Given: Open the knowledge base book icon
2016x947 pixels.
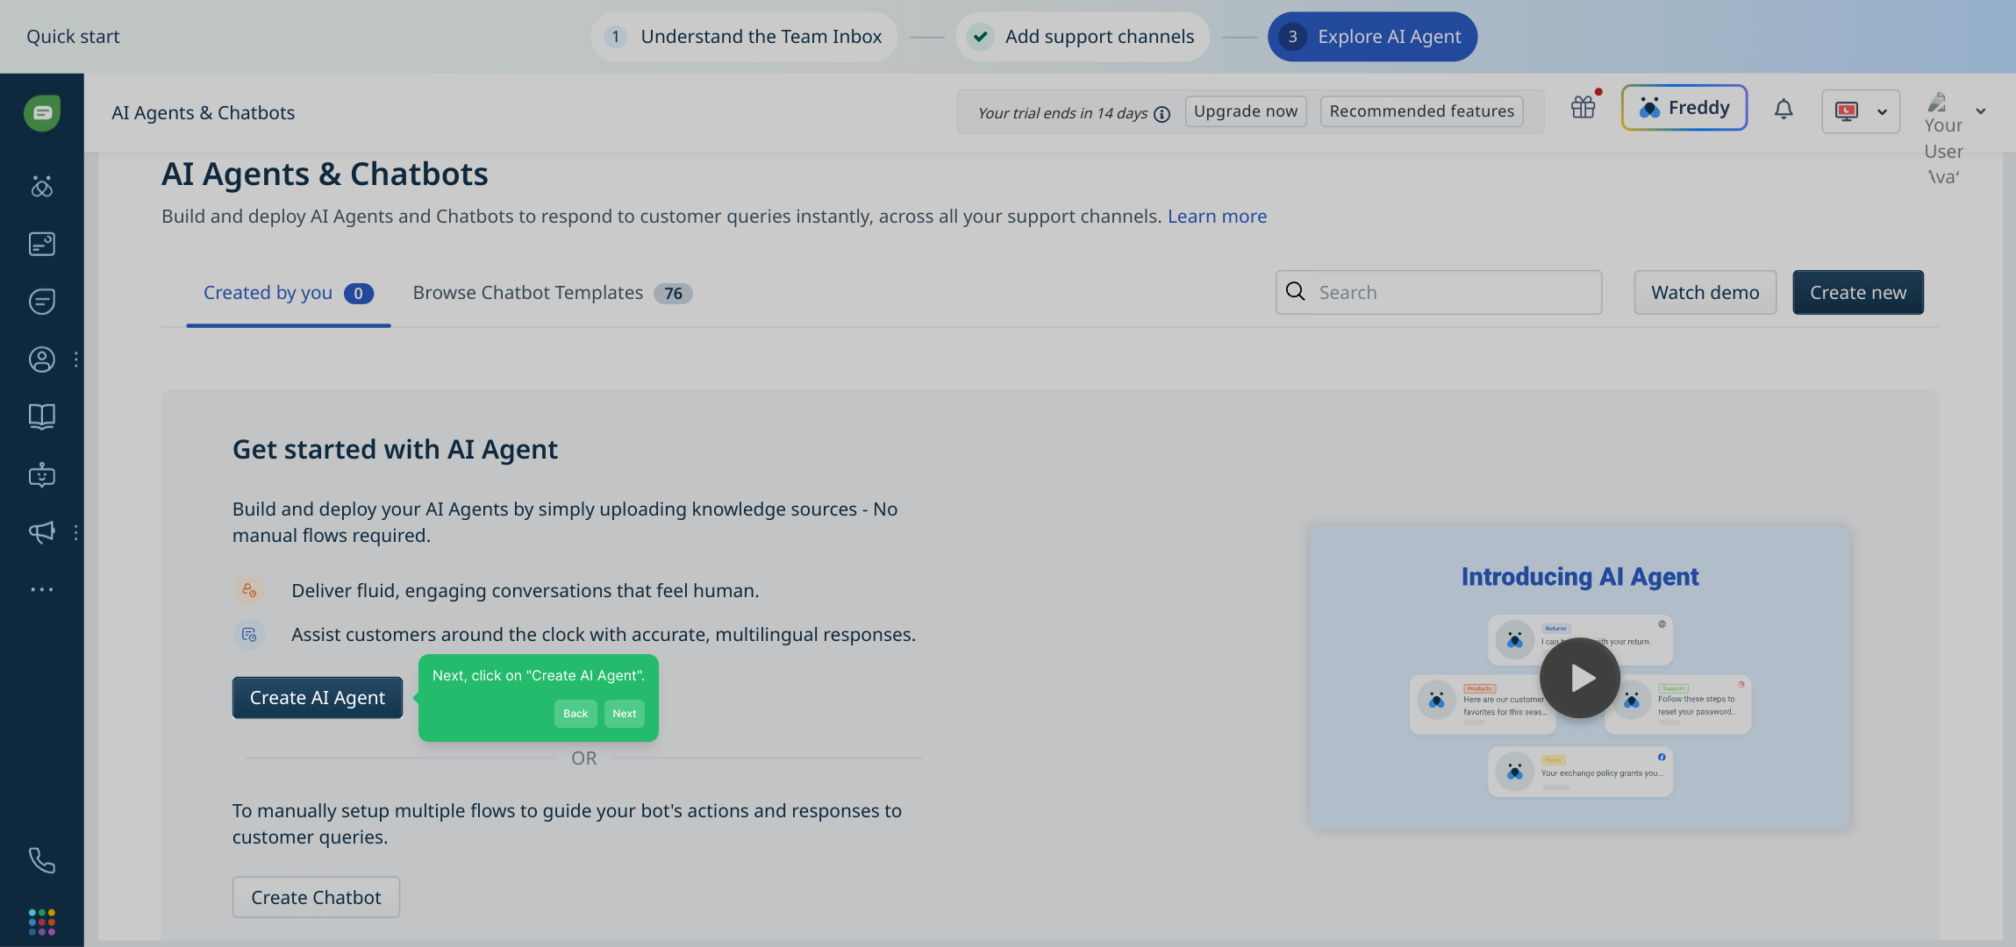Looking at the screenshot, I should point(41,417).
